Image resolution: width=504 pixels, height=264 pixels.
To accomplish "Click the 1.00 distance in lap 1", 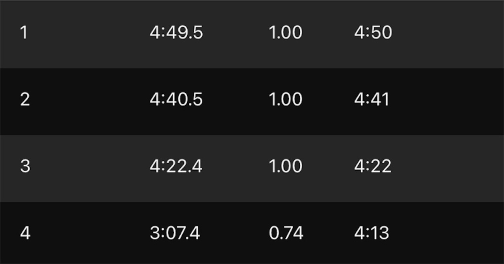I will pos(285,33).
